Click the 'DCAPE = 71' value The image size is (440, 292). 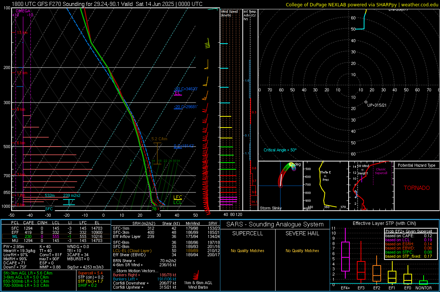(x=14, y=263)
